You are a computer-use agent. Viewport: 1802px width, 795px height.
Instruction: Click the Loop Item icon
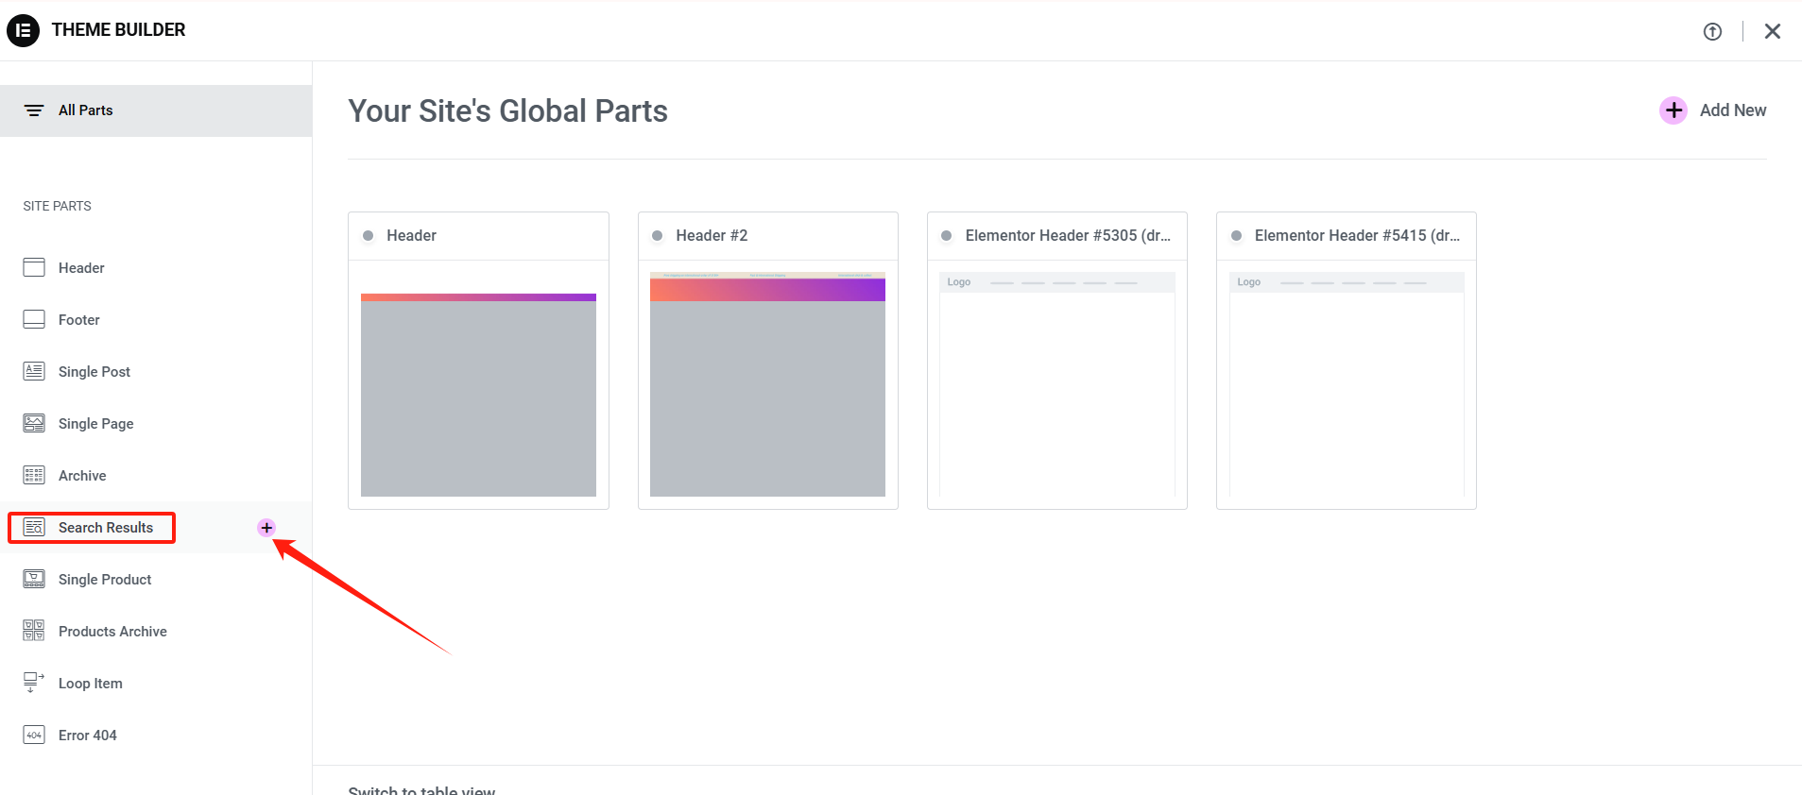coord(34,683)
